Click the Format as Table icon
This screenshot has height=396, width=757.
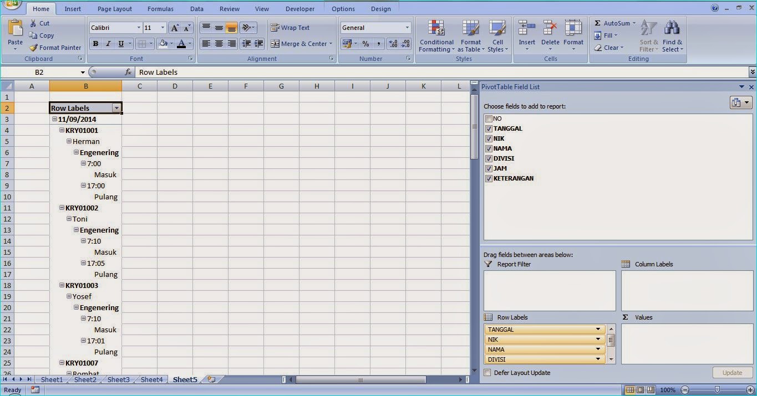pyautogui.click(x=470, y=35)
